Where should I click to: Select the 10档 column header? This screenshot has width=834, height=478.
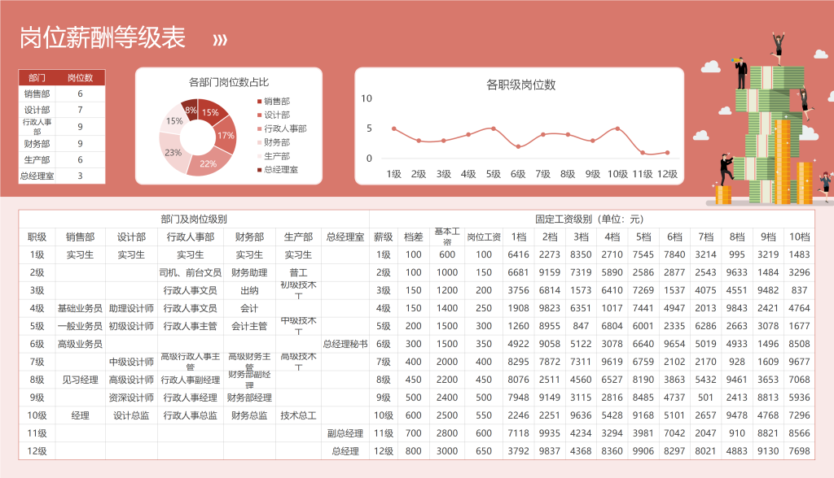point(800,237)
